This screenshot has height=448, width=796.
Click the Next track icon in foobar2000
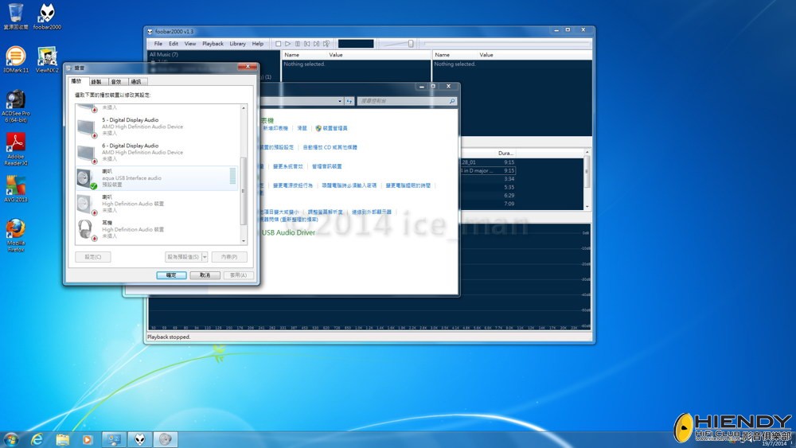(x=316, y=44)
